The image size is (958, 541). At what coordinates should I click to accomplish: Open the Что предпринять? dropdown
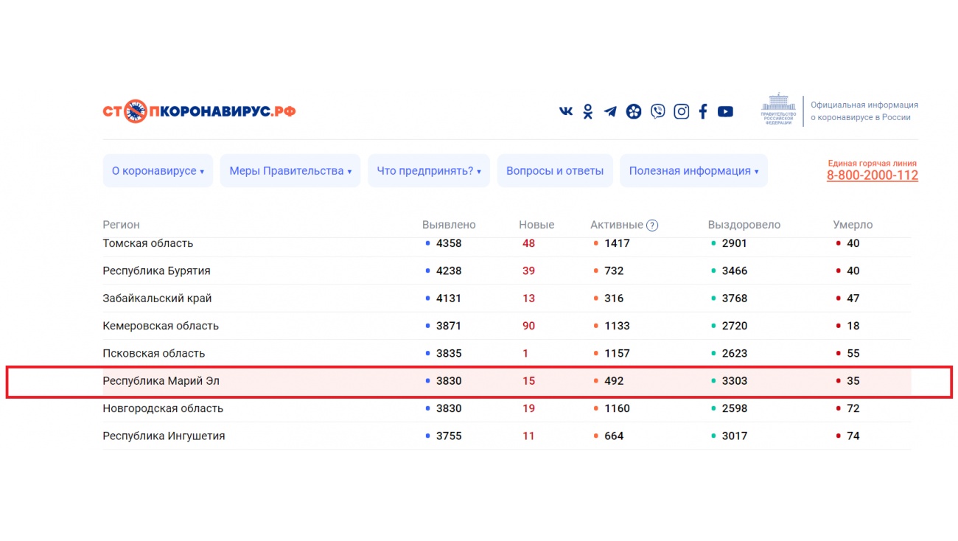428,171
